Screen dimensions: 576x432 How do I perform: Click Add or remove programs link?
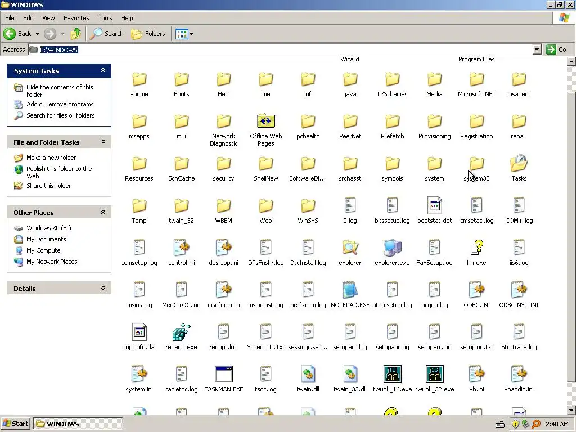point(60,104)
